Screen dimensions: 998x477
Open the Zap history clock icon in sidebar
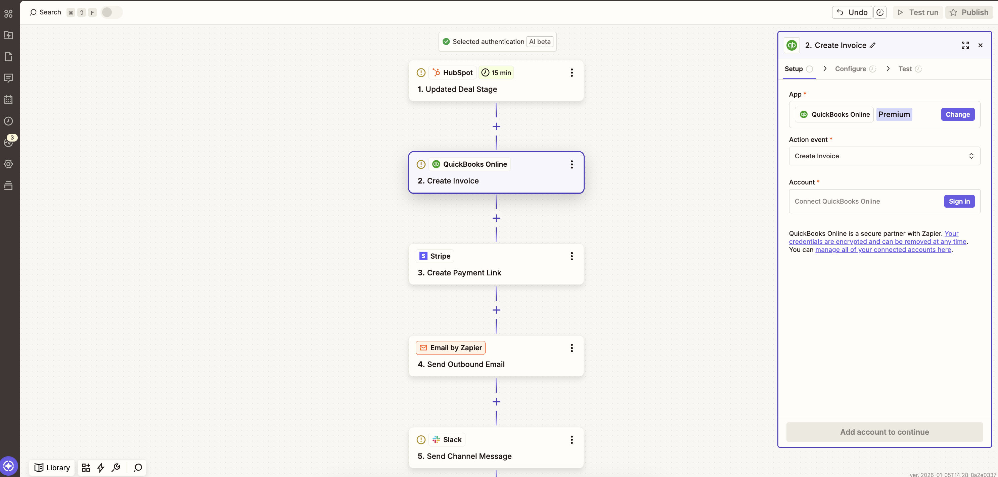coord(8,121)
